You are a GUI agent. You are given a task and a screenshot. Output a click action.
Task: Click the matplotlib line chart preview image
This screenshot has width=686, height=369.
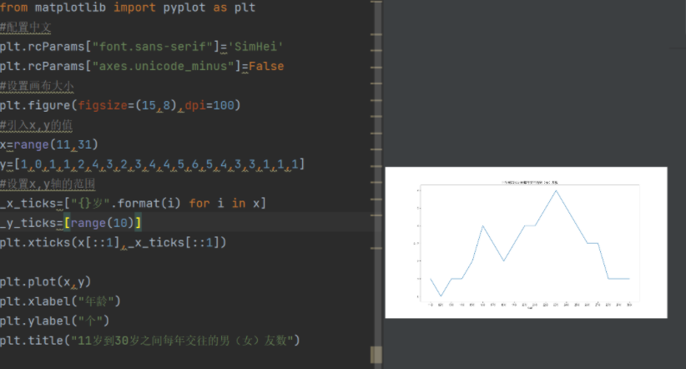(526, 242)
